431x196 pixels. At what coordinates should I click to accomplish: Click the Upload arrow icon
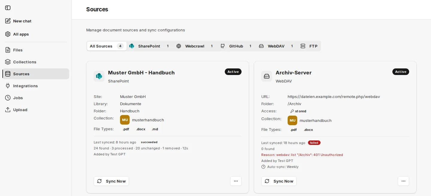click(x=8, y=110)
